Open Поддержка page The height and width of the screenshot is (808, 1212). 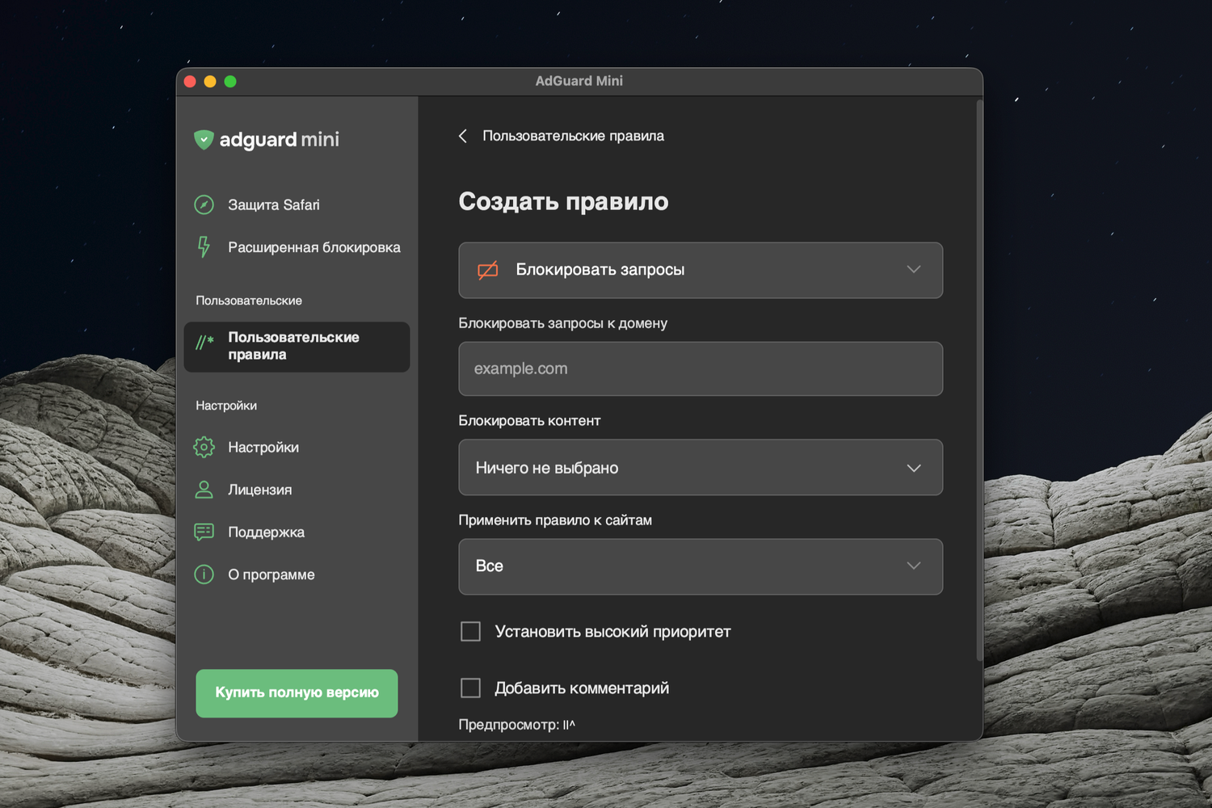(x=297, y=532)
